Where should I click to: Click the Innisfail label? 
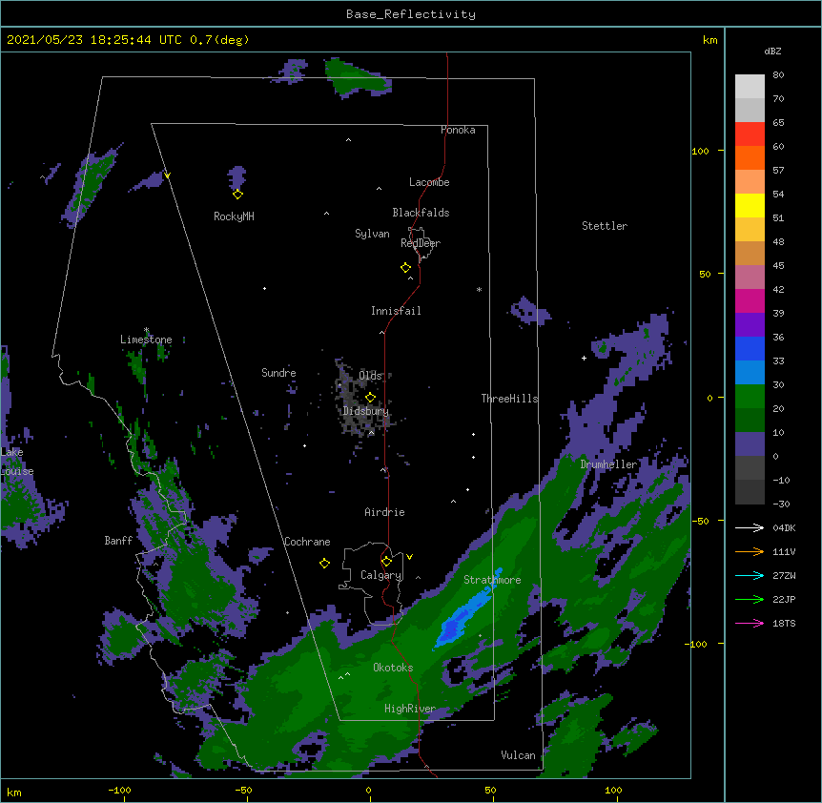click(x=396, y=311)
